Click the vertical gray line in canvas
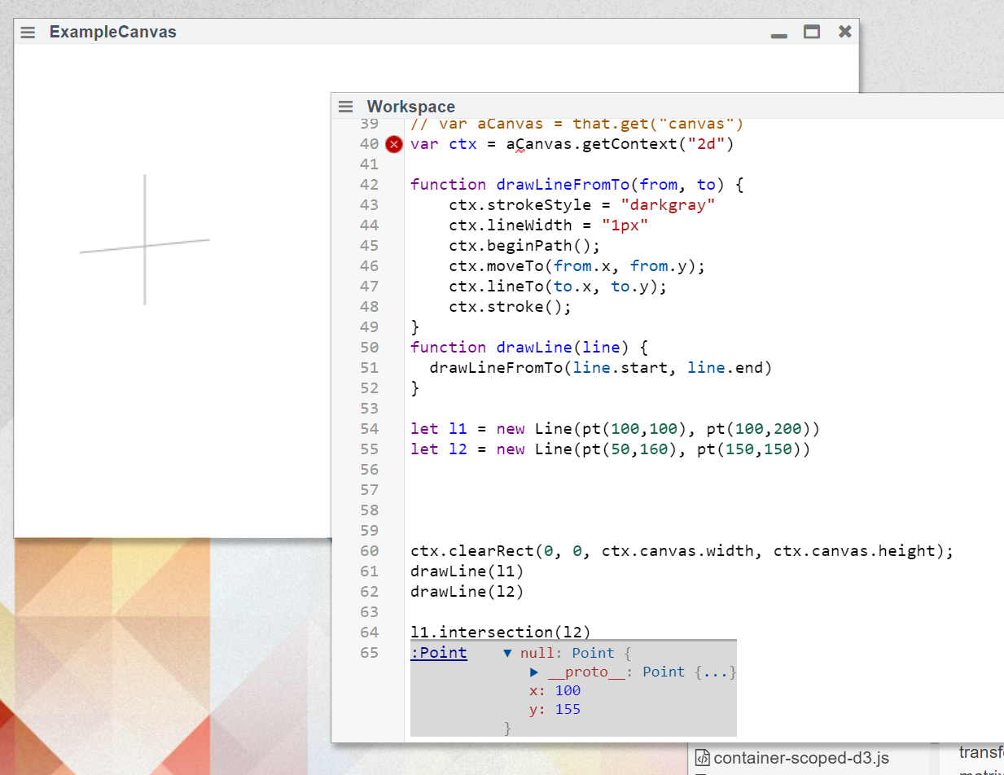The height and width of the screenshot is (775, 1004). click(145, 204)
